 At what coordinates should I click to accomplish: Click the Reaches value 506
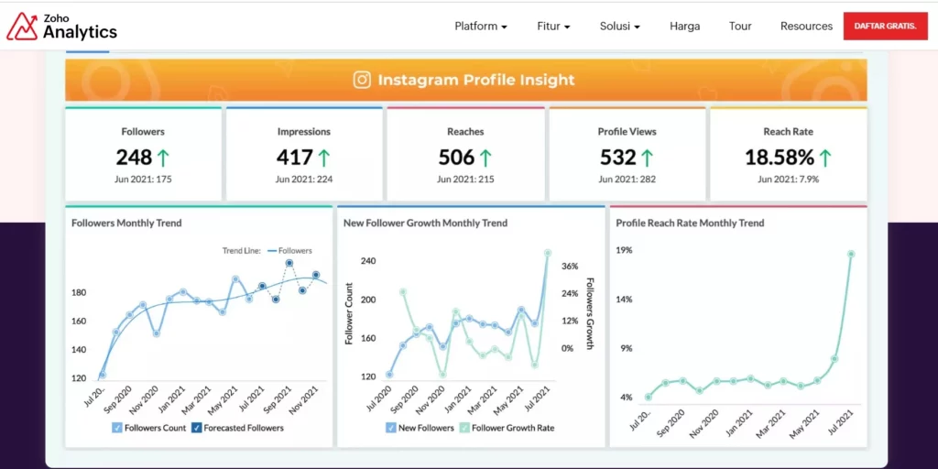[x=456, y=158]
